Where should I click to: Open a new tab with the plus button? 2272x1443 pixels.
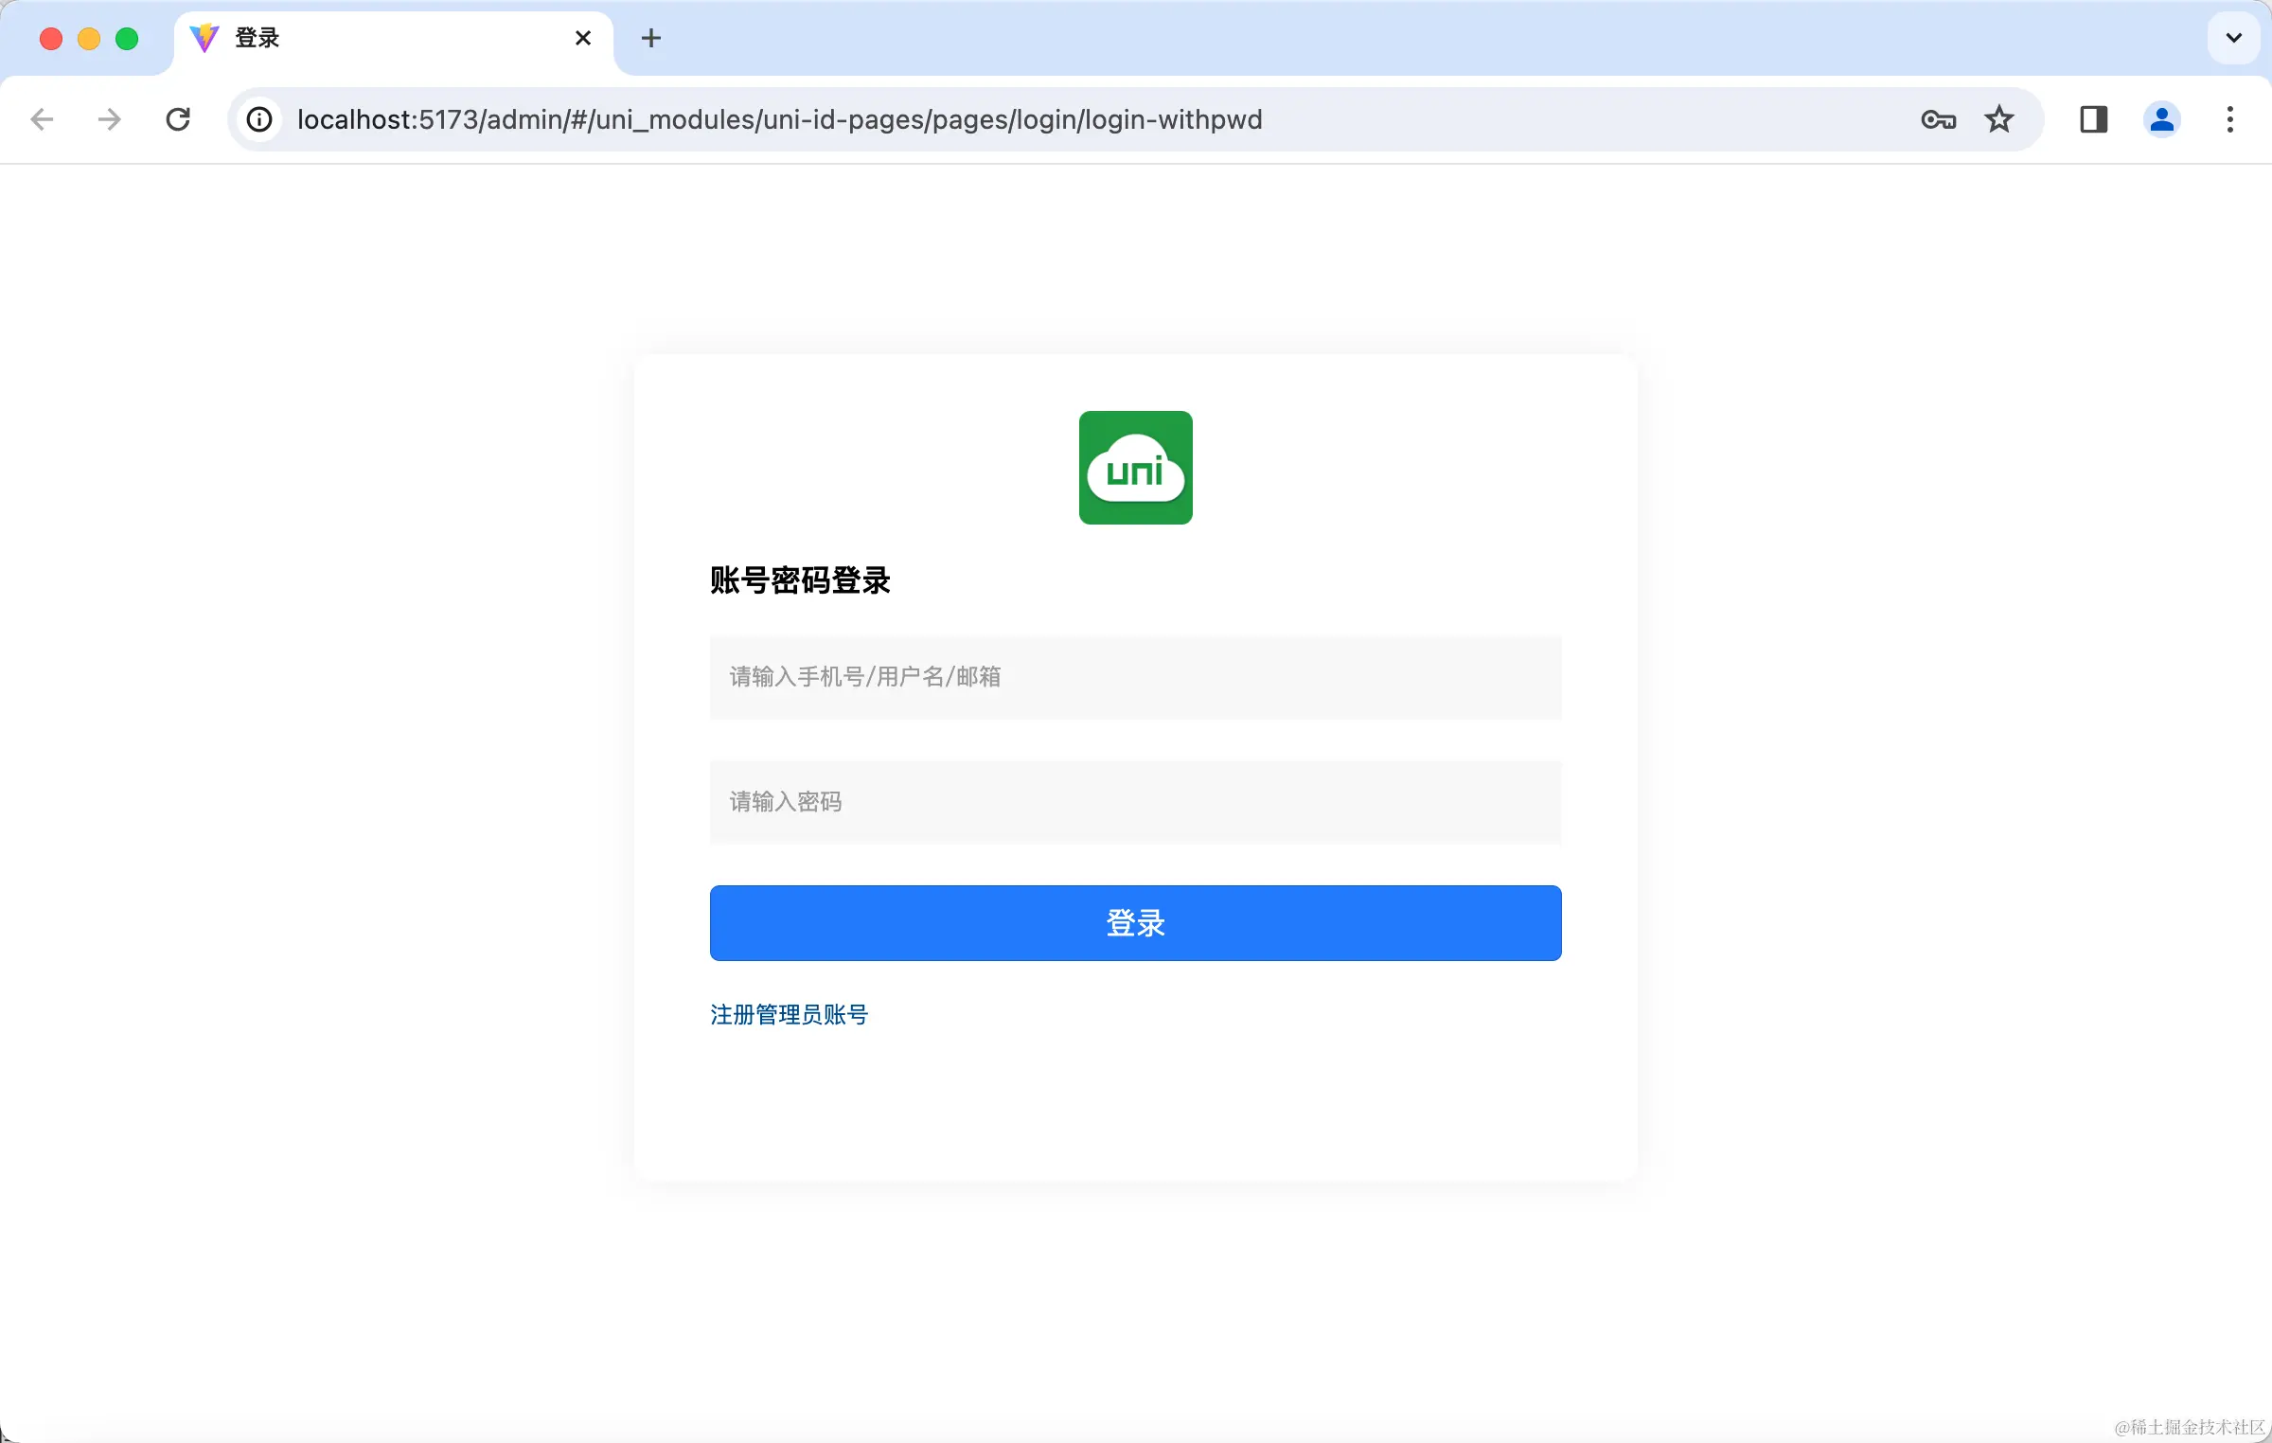tap(651, 38)
